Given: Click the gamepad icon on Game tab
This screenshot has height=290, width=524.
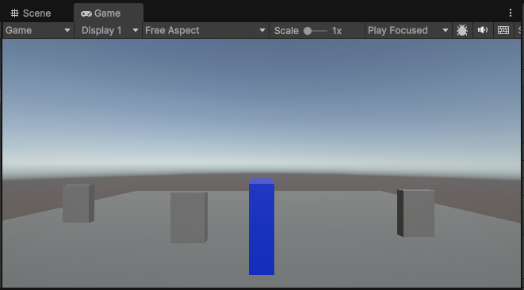Looking at the screenshot, I should pos(86,13).
